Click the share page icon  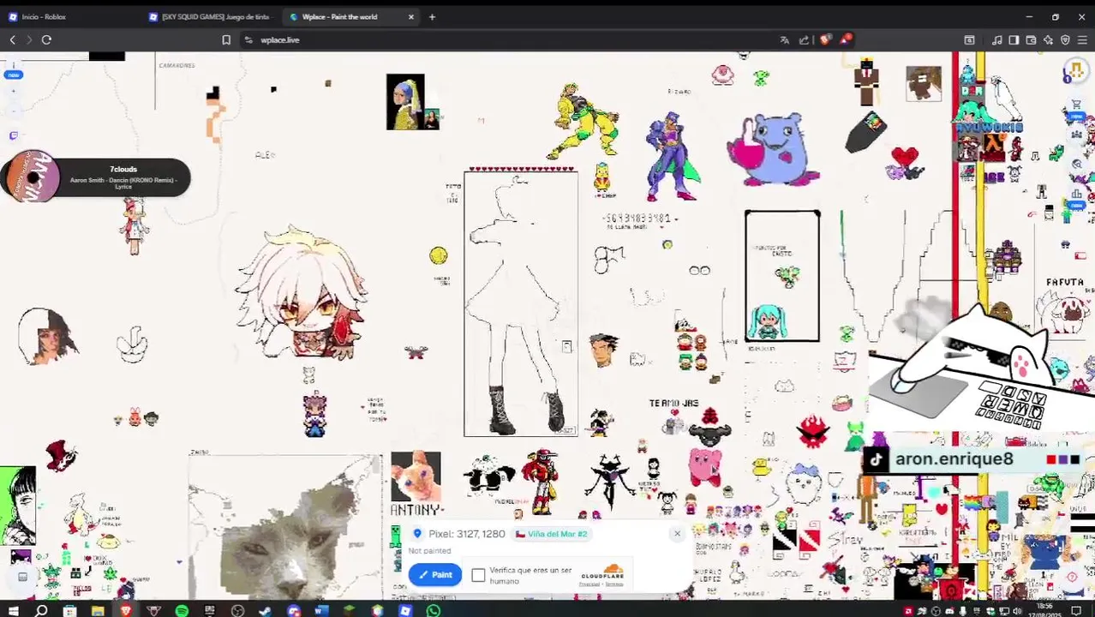pos(804,39)
